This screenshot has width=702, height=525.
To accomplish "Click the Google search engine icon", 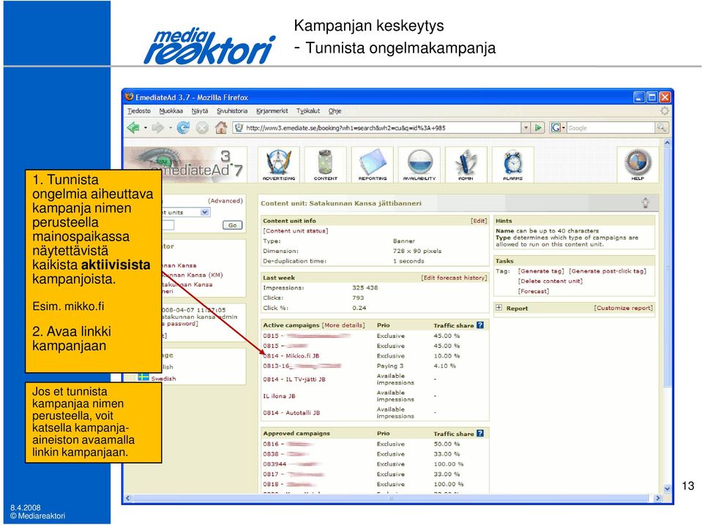I will 556,128.
